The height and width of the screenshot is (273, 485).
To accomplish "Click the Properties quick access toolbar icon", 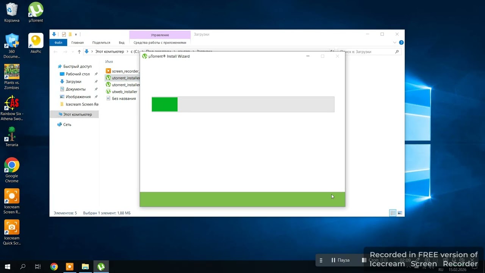I will tap(64, 34).
